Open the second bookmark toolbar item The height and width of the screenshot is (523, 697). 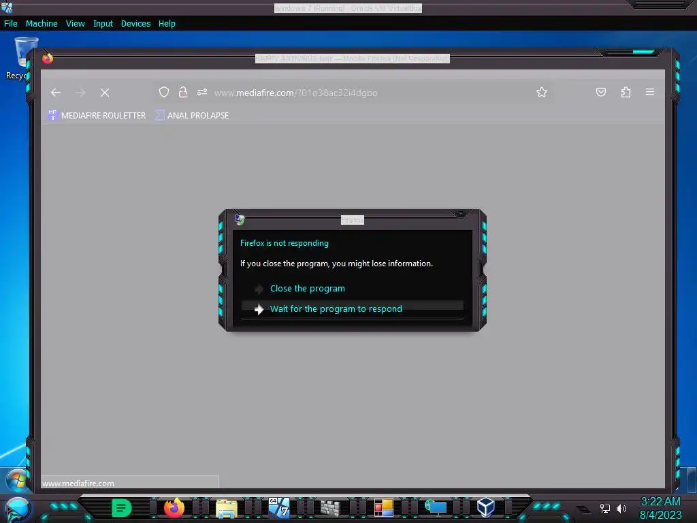coord(191,115)
